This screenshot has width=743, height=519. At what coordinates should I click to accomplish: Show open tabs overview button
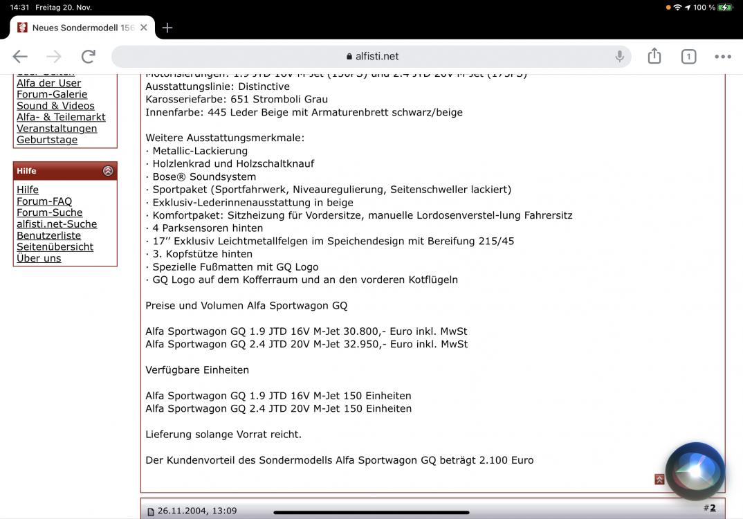688,57
